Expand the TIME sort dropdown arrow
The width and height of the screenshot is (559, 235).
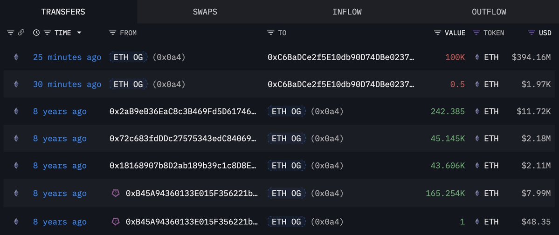[x=79, y=33]
